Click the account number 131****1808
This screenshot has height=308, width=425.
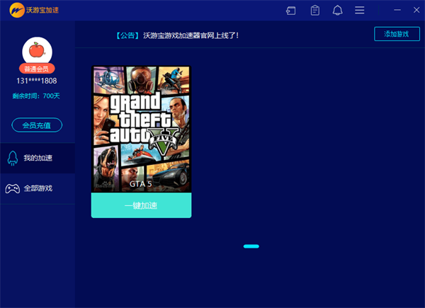click(x=37, y=81)
